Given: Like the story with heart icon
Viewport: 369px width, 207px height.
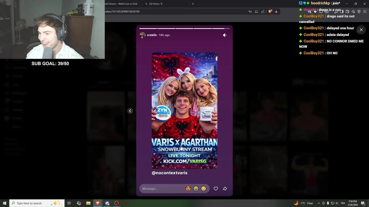Looking at the screenshot, I should [216, 189].
